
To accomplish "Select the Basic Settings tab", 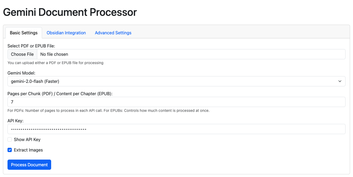I will pyautogui.click(x=24, y=33).
